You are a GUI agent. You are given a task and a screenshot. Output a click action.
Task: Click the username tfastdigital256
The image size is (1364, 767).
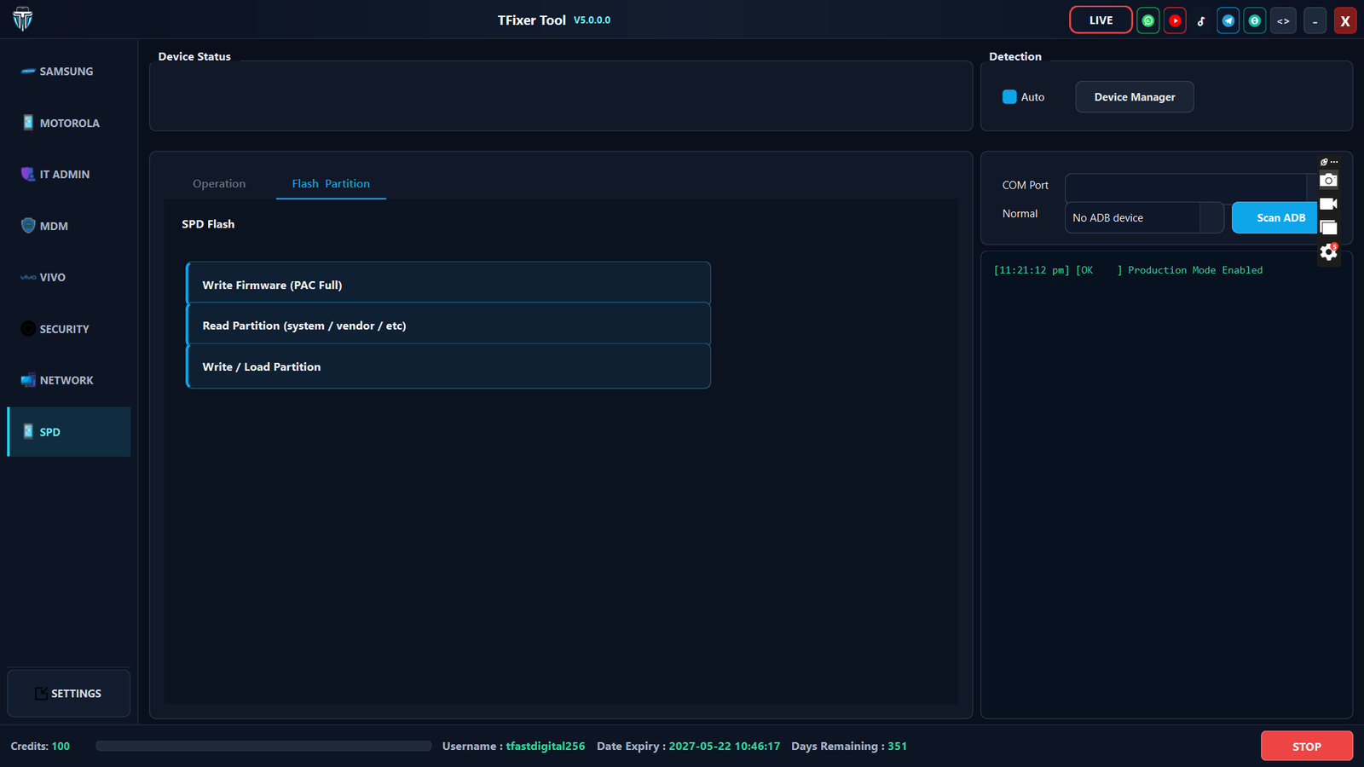(x=546, y=746)
